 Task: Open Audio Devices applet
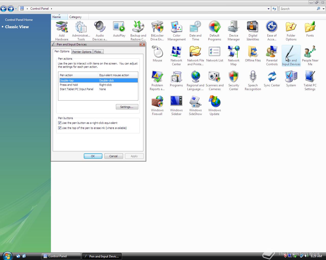coord(100,31)
